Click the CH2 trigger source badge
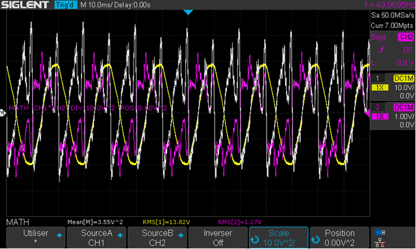This screenshot has width=416, height=249. click(x=406, y=37)
